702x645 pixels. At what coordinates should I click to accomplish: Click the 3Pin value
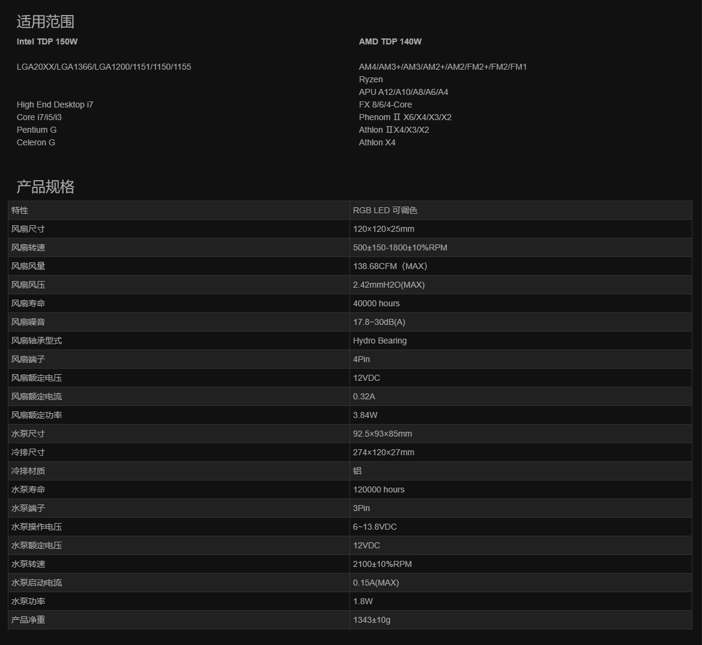(x=362, y=508)
